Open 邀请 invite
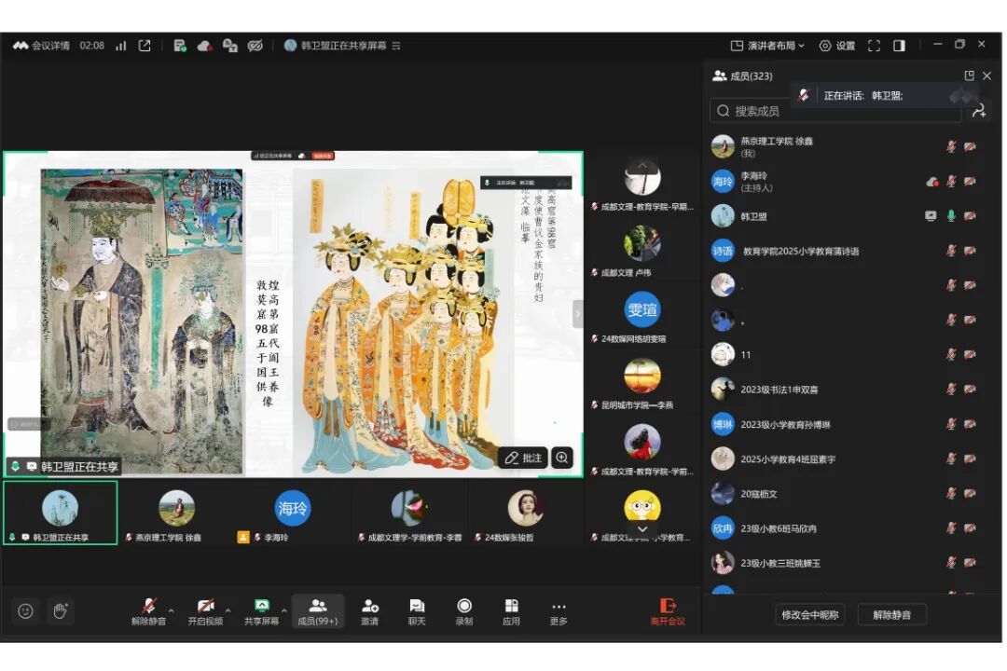The width and height of the screenshot is (1007, 671). 370,611
